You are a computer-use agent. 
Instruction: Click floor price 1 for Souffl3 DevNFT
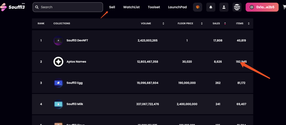(x=187, y=41)
